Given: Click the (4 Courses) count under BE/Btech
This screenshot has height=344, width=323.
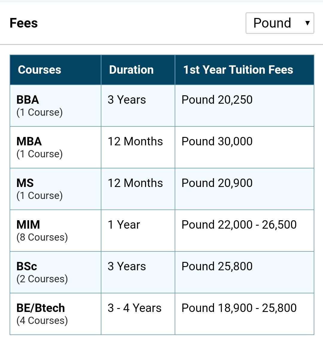Looking at the screenshot, I should click(x=42, y=321).
